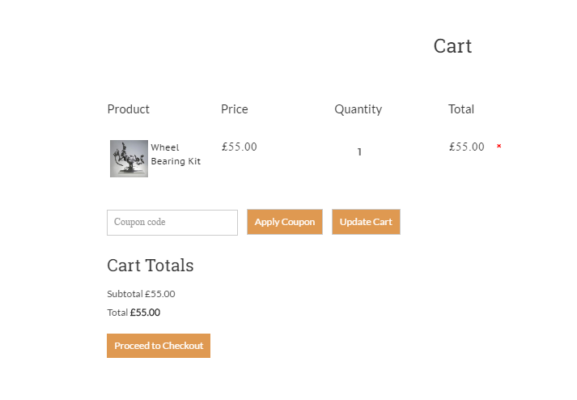Viewport: 577px width, 400px height.
Task: Click the Subtotal label text
Action: pyautogui.click(x=125, y=294)
